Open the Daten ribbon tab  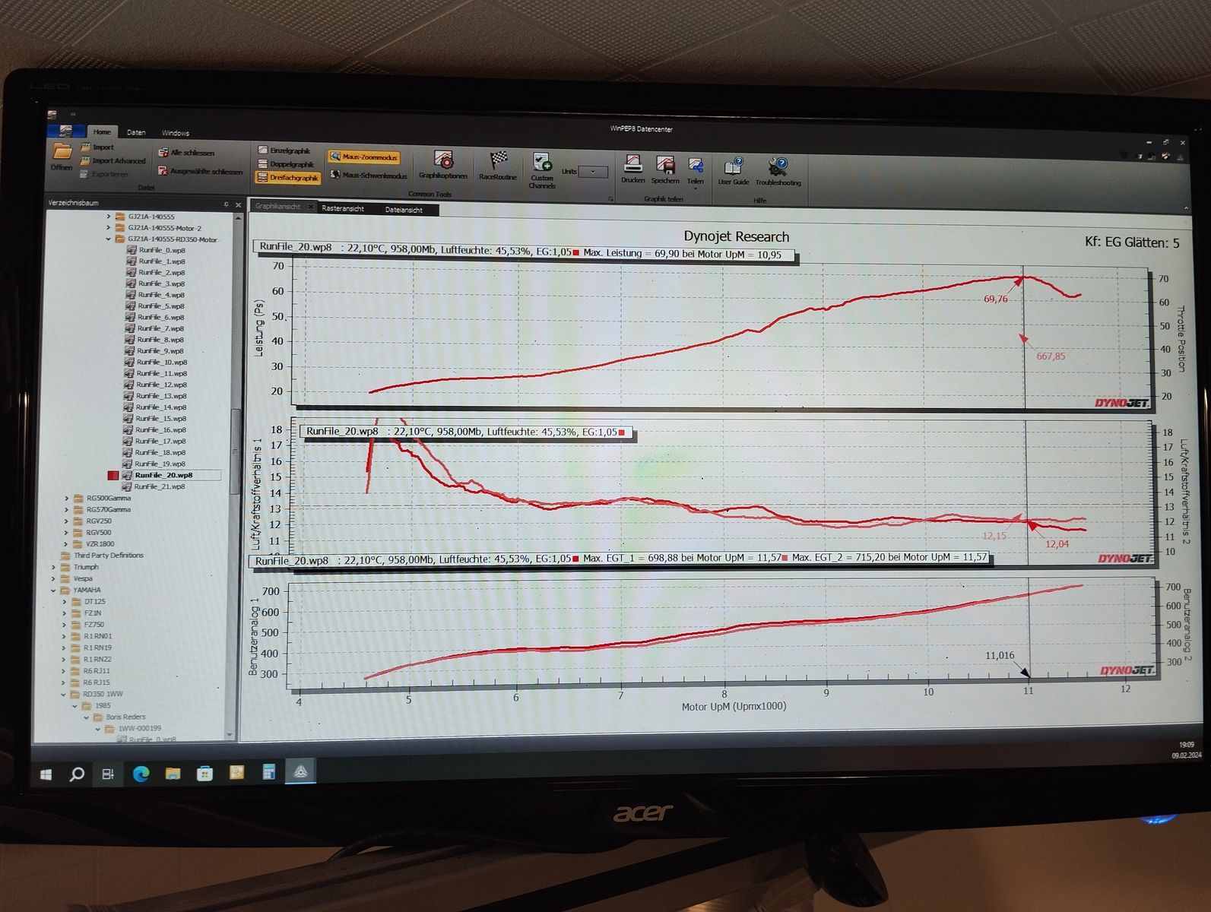point(136,132)
